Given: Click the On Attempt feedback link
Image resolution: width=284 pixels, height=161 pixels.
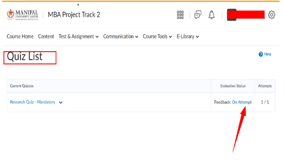Looking at the screenshot, I should tap(242, 102).
